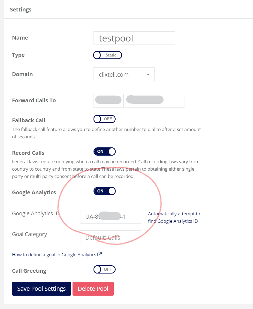Toggle the Type switch labeled Static
The width and height of the screenshot is (253, 309).
[x=108, y=55]
